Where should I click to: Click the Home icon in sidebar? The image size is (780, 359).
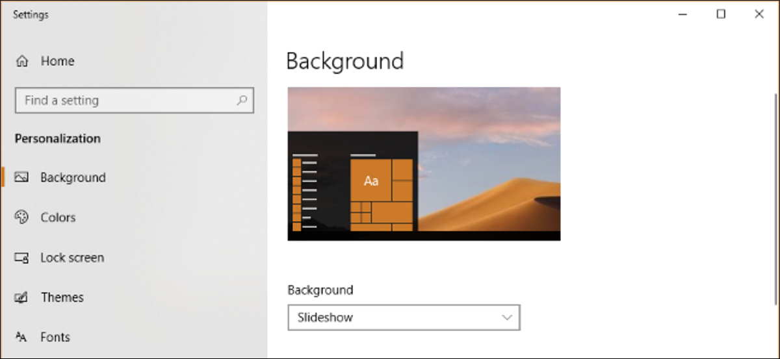point(22,62)
